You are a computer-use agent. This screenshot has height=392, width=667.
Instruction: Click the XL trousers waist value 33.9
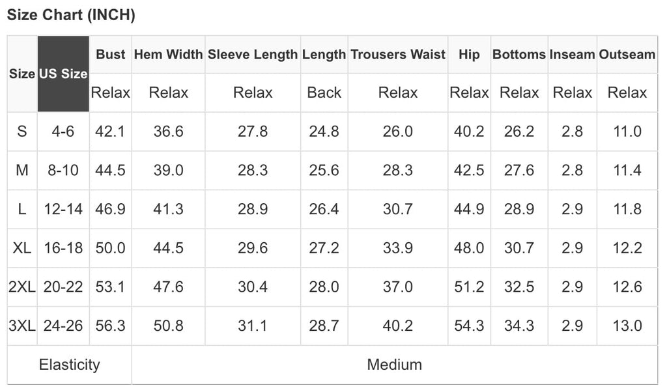(x=398, y=249)
